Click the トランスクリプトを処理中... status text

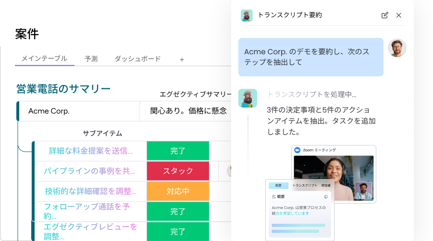pyautogui.click(x=311, y=95)
